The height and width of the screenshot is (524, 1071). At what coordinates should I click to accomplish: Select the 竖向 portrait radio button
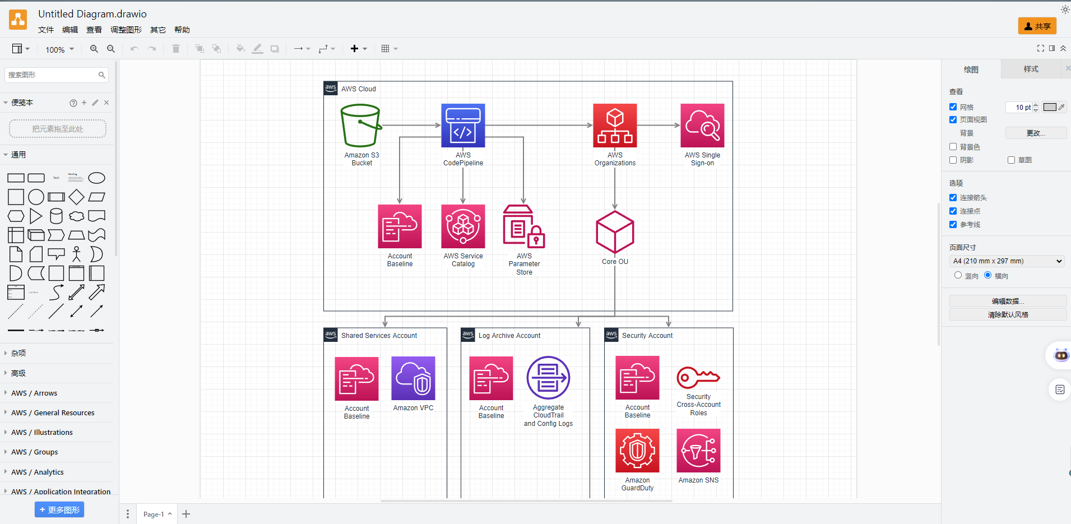click(958, 275)
